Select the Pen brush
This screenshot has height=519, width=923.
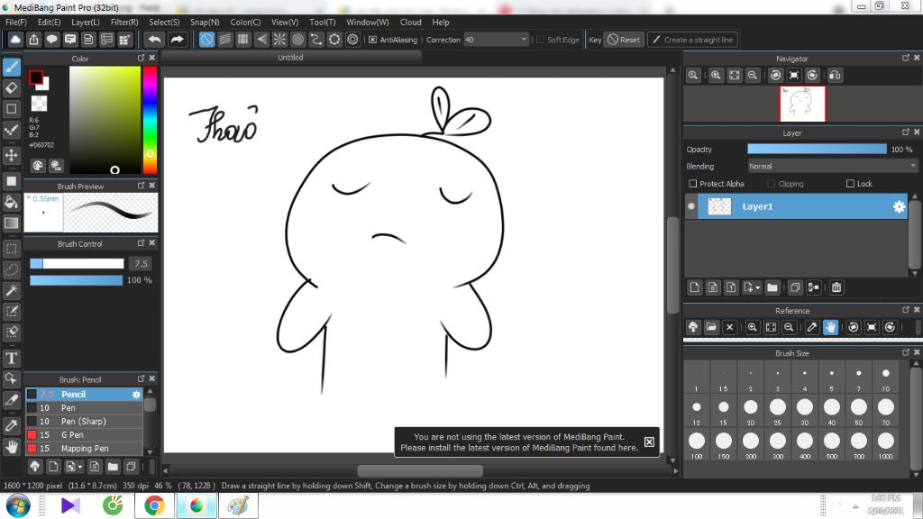click(x=84, y=408)
